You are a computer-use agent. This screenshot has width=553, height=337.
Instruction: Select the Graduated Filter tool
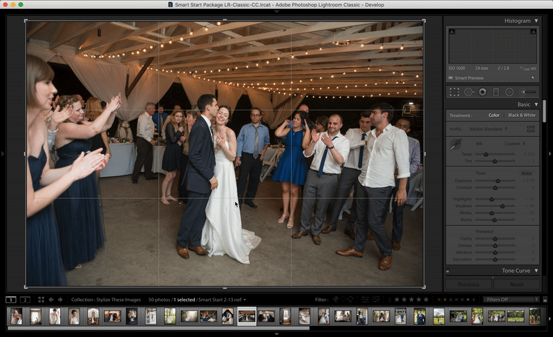pos(496,92)
